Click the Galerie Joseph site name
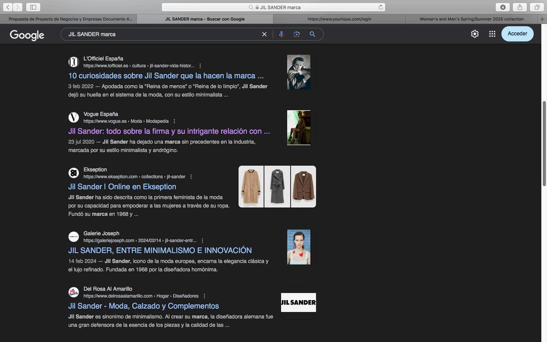 (101, 234)
